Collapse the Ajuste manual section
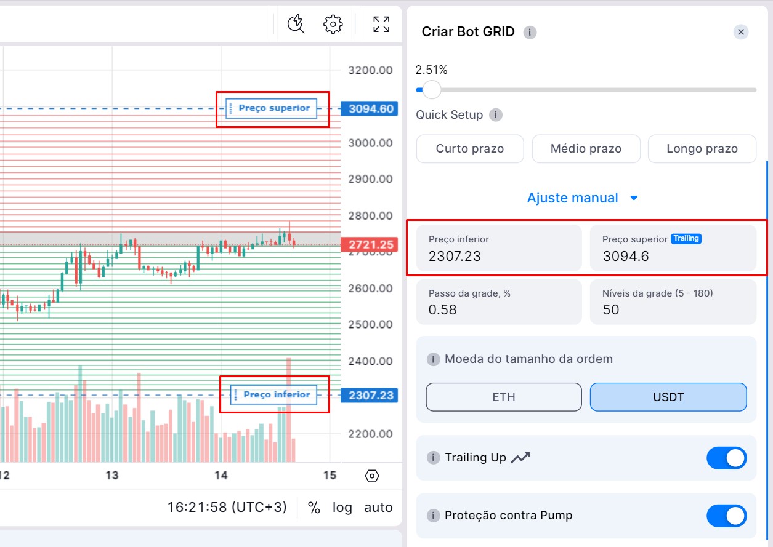Screen dimensions: 773x547 coord(582,198)
